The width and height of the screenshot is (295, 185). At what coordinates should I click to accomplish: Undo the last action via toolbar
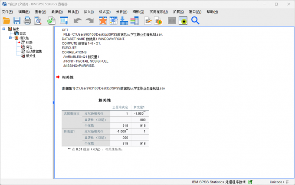point(78,20)
